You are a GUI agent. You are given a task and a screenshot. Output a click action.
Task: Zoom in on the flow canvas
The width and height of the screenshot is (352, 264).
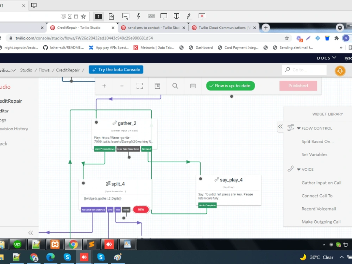[104, 86]
